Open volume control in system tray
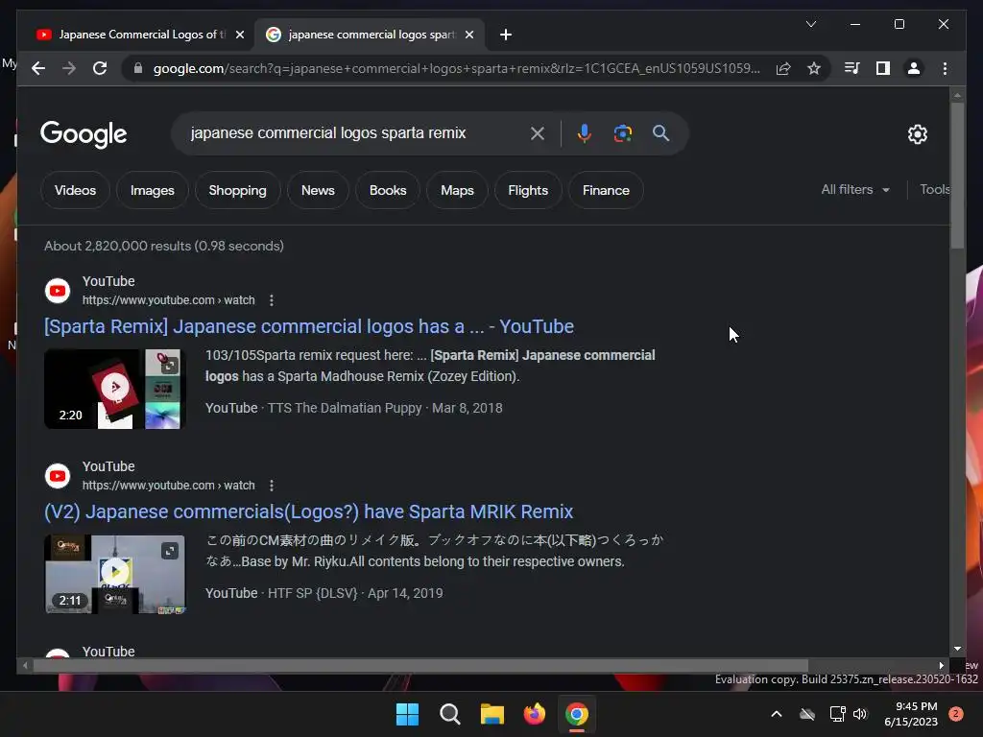This screenshot has width=983, height=737. point(860,714)
